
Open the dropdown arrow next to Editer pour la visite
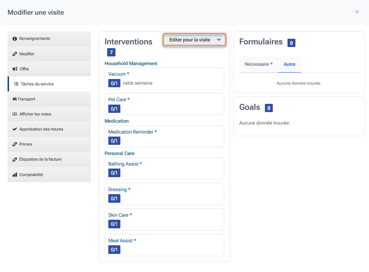coord(219,40)
